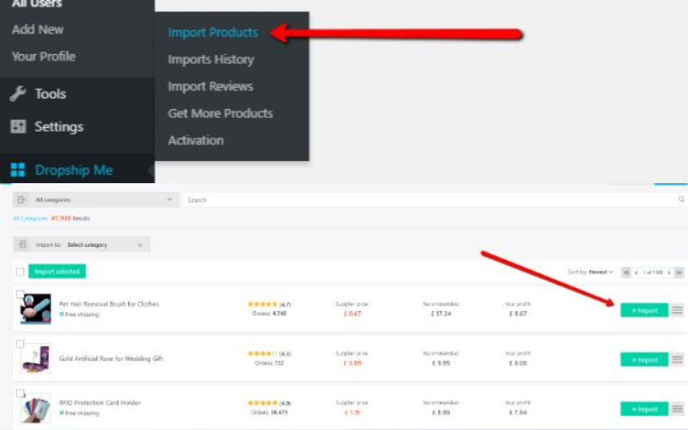Tick the select-all products checkbox
The image size is (688, 430).
(20, 272)
